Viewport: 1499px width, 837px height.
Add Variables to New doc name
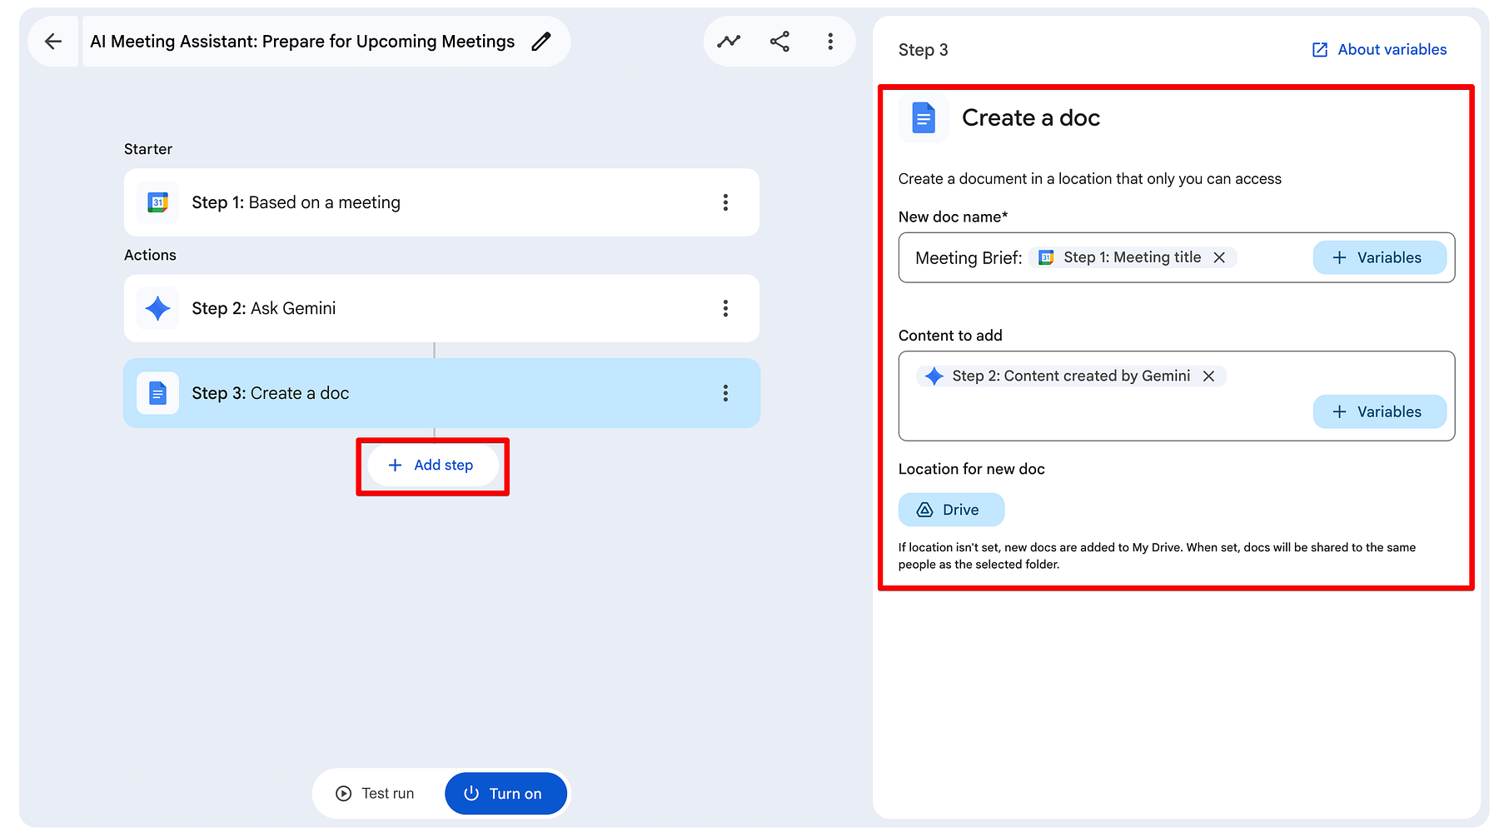pyautogui.click(x=1379, y=258)
